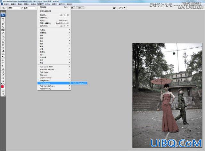Open the 图层(L) menu

coord(27,4)
